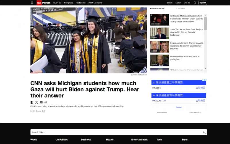230x144 pixels.
Task: Click the book link in the HK$565 ad
Action: pos(200,88)
